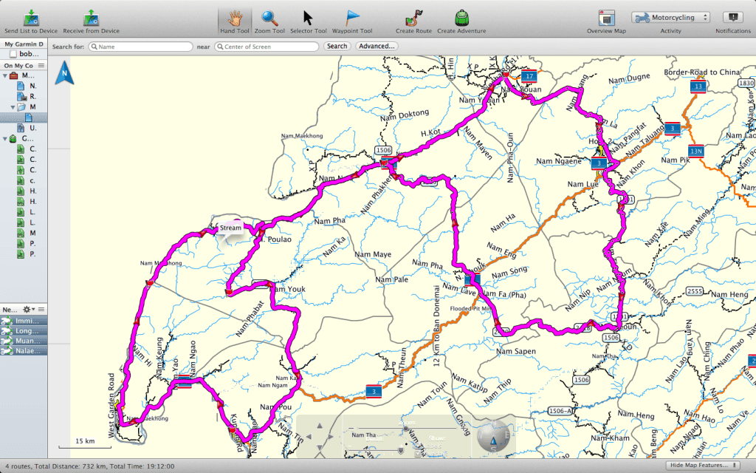756x473 pixels.
Task: Click the Search button
Action: [337, 47]
